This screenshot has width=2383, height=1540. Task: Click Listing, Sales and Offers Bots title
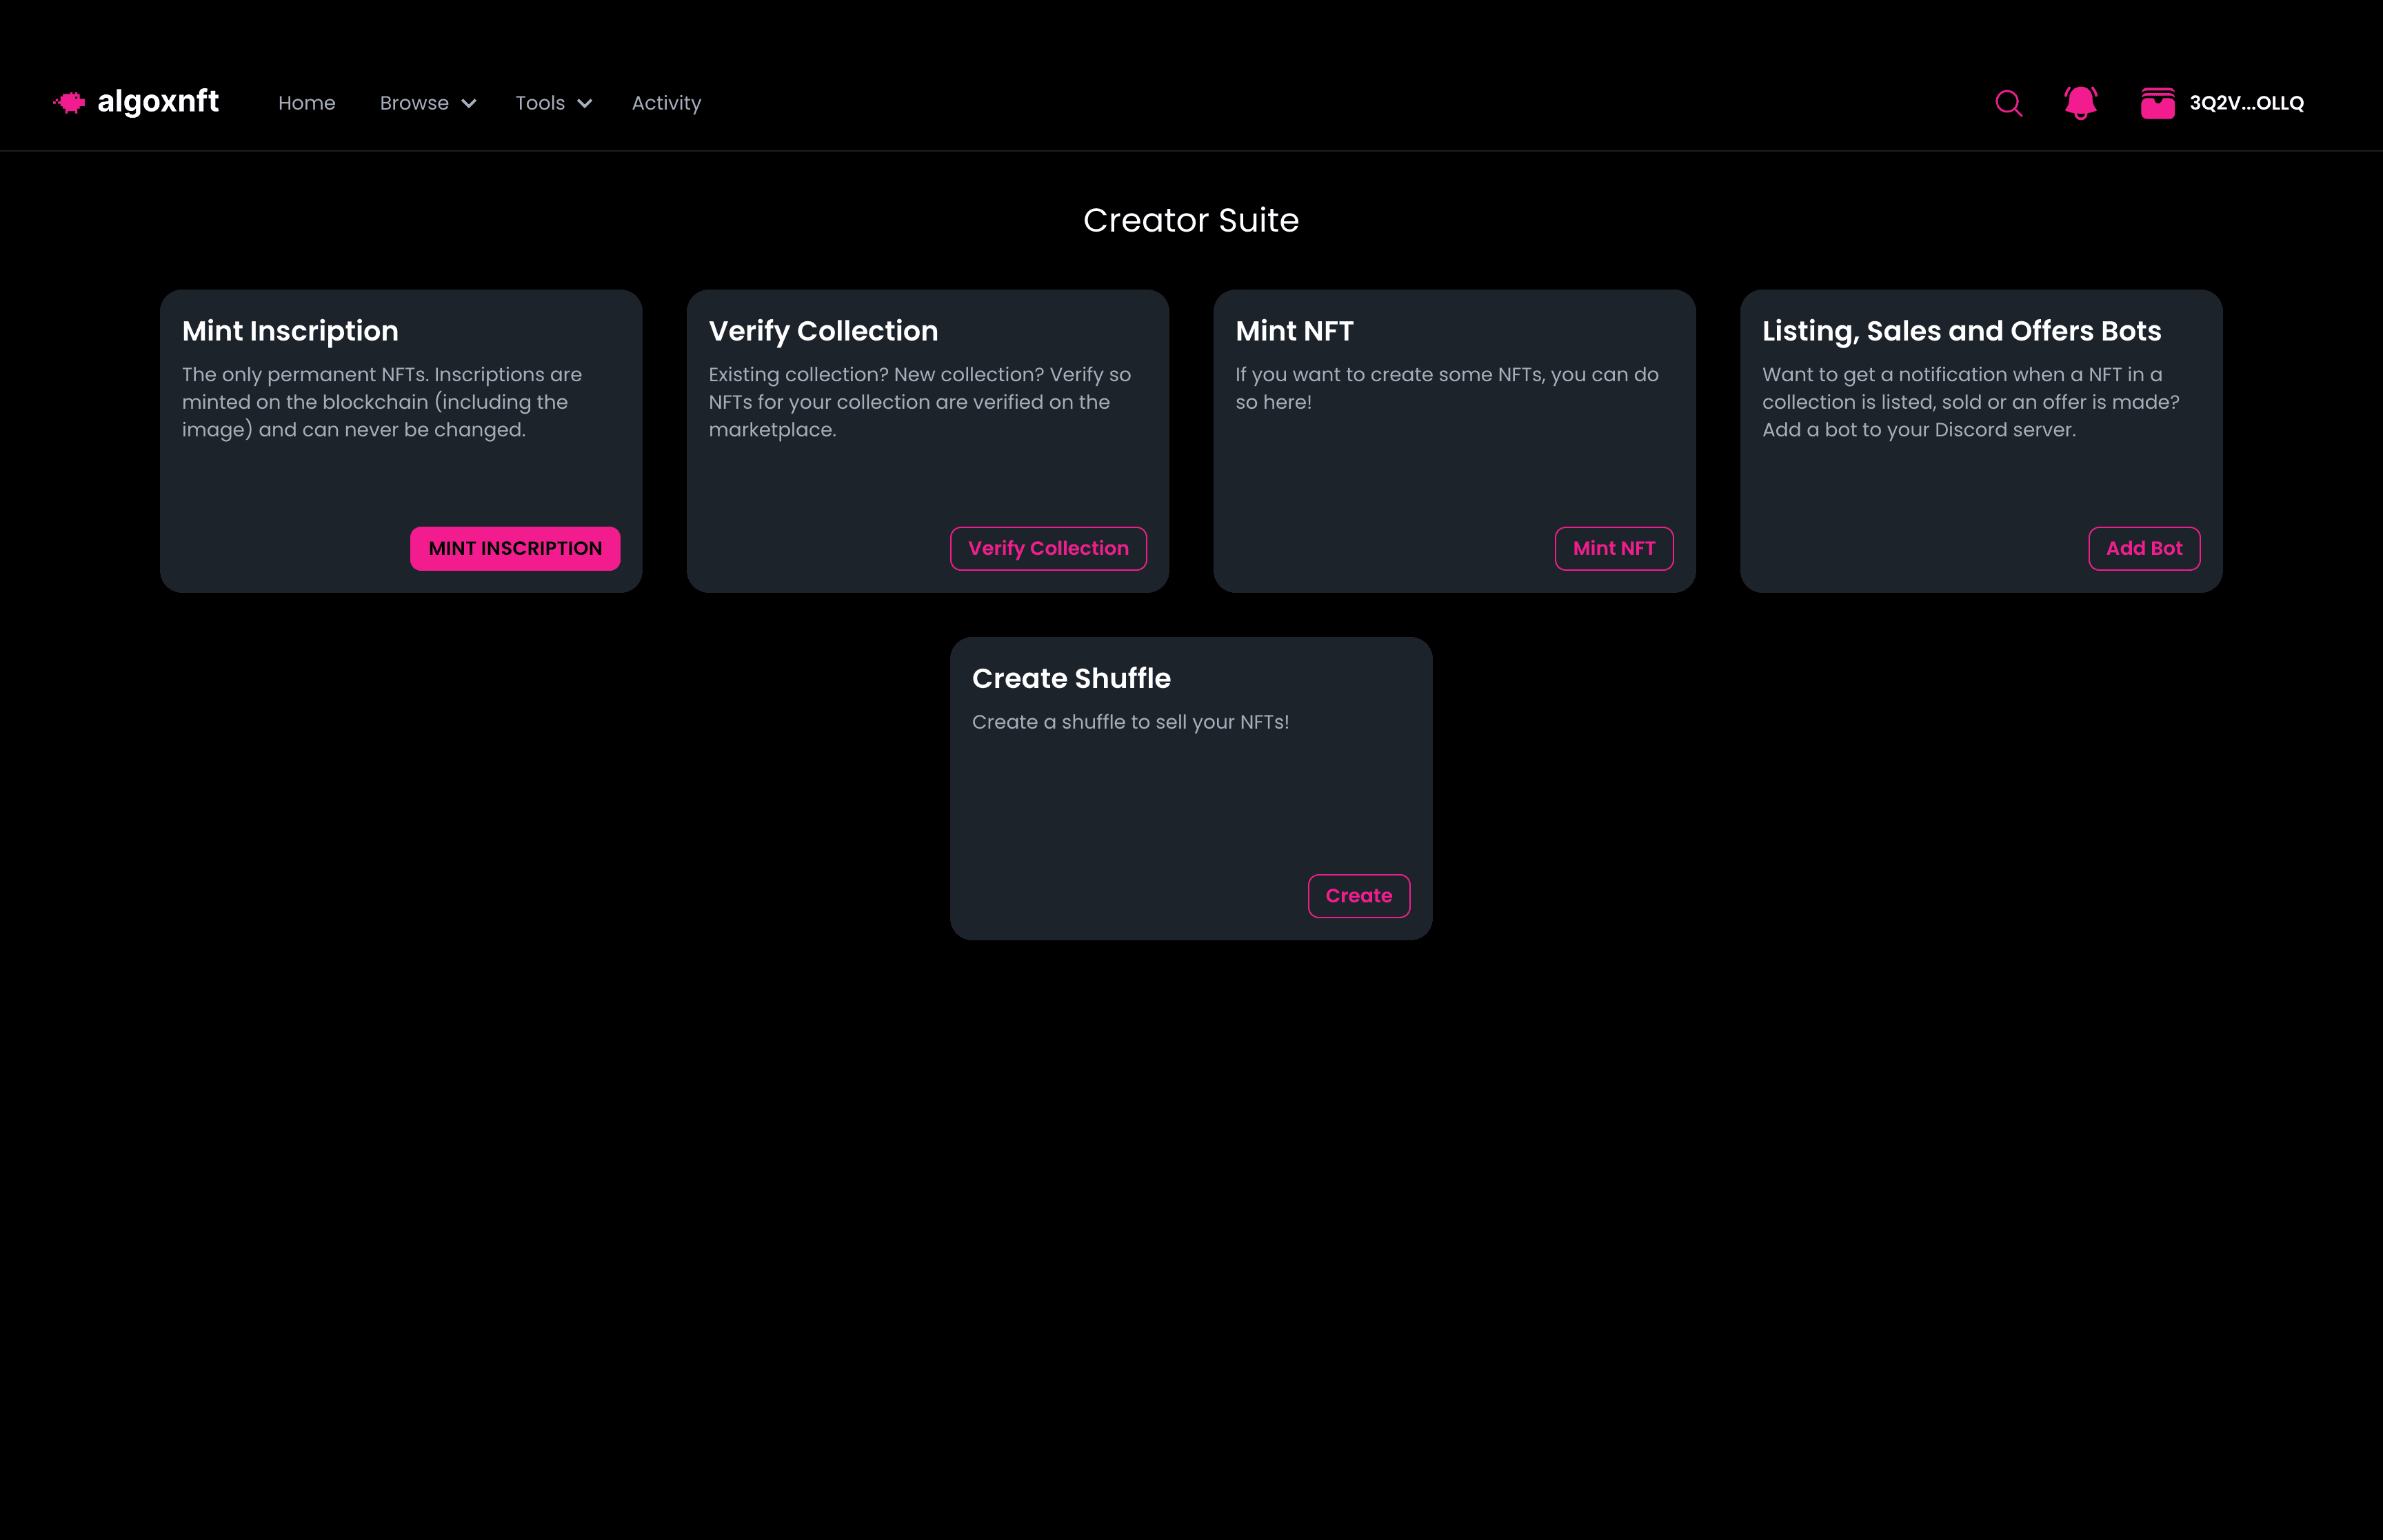1961,331
